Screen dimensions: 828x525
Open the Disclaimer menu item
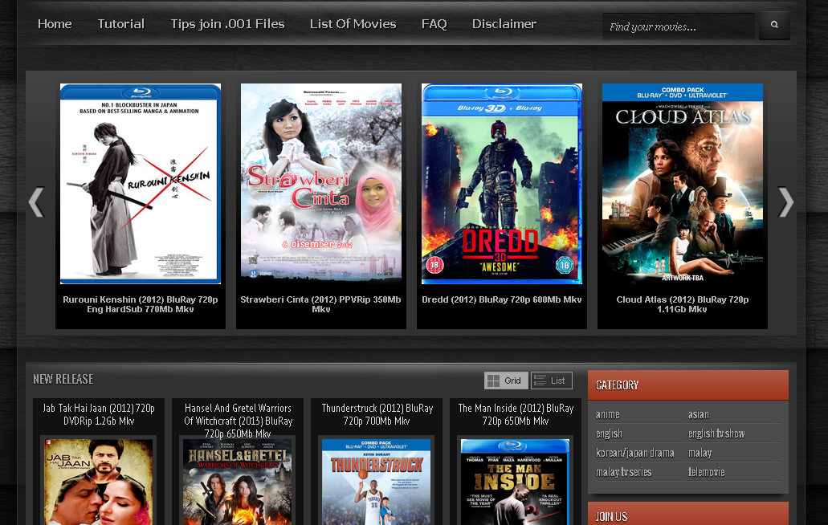504,24
